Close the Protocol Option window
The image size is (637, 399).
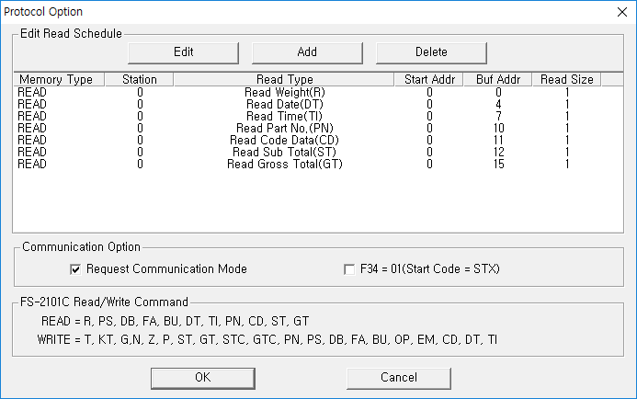pyautogui.click(x=622, y=12)
